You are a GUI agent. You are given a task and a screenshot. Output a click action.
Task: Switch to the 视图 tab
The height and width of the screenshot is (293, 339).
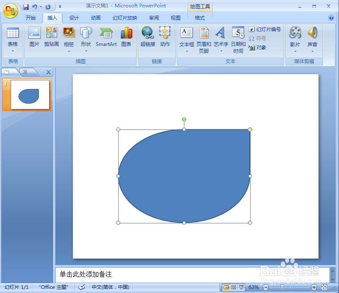tap(175, 18)
